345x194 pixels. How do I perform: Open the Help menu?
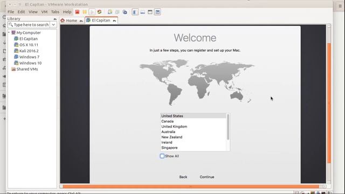(67, 12)
